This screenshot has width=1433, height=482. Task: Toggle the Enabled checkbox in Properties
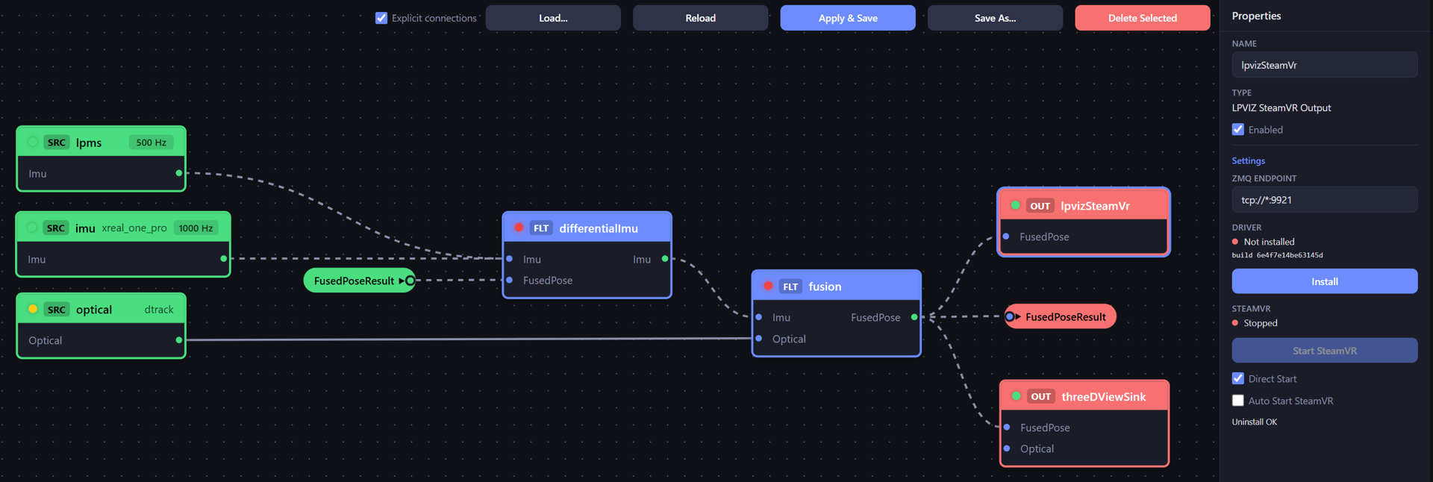pyautogui.click(x=1238, y=130)
